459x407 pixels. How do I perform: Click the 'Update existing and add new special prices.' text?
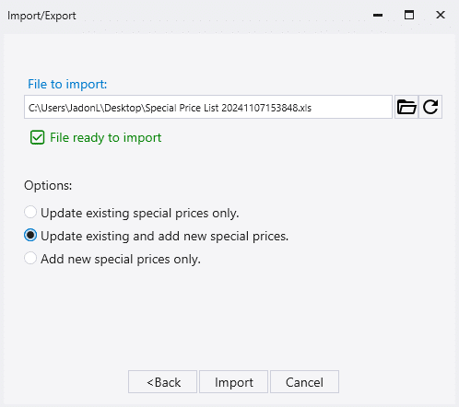click(165, 236)
